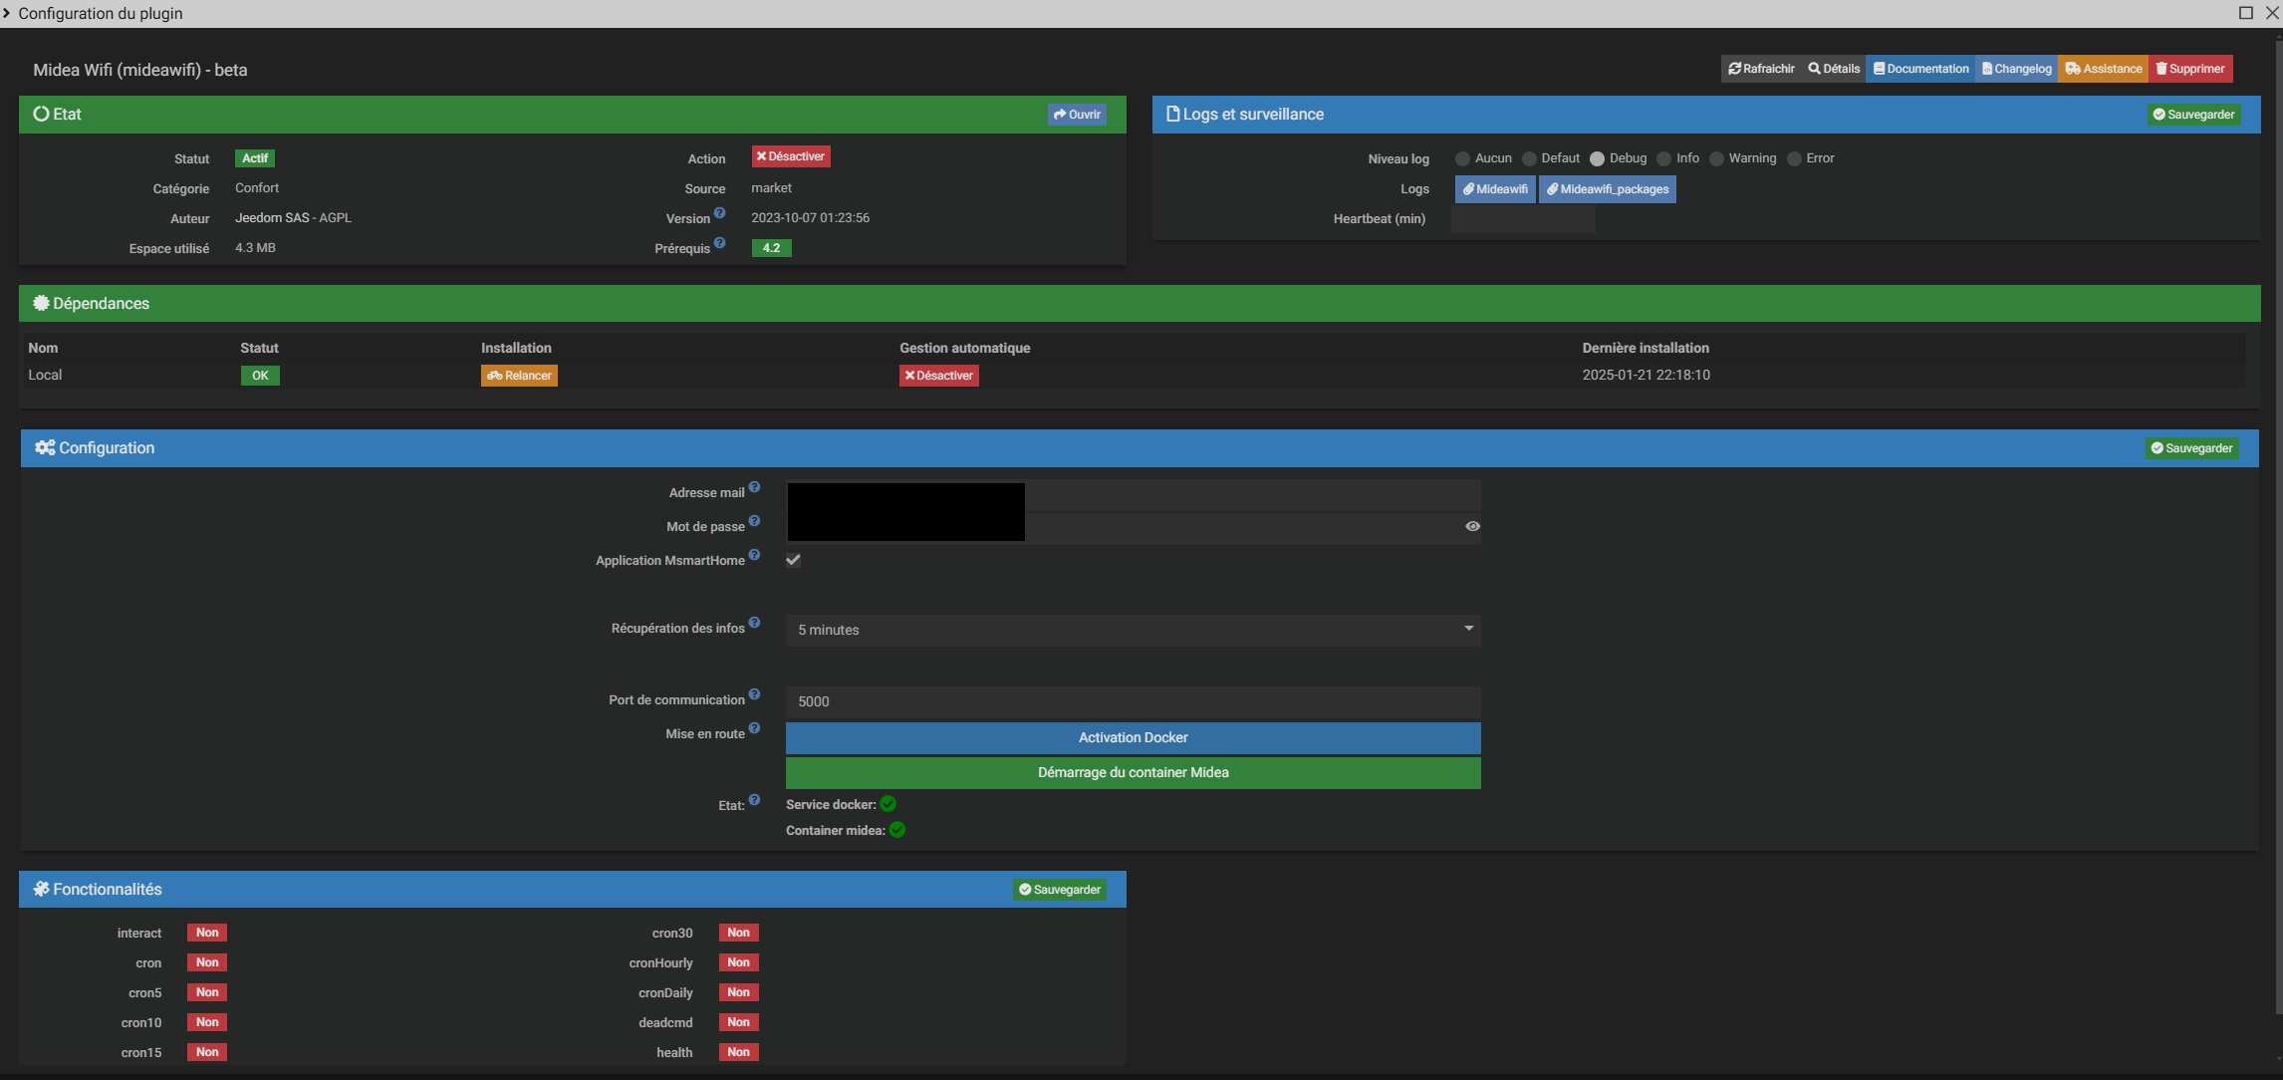
Task: Click the Configuration section gears icon
Action: (45, 448)
